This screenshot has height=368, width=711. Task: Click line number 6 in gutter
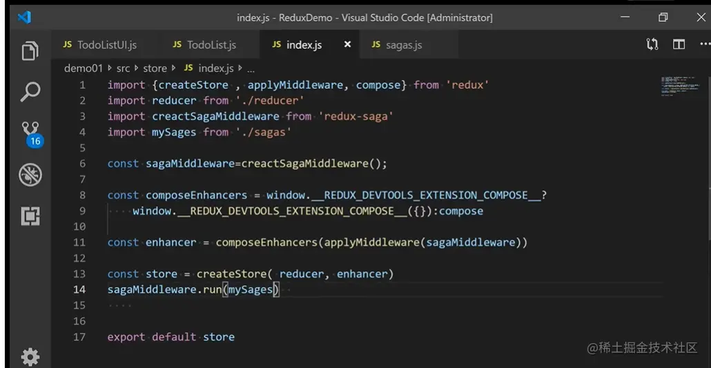(82, 164)
